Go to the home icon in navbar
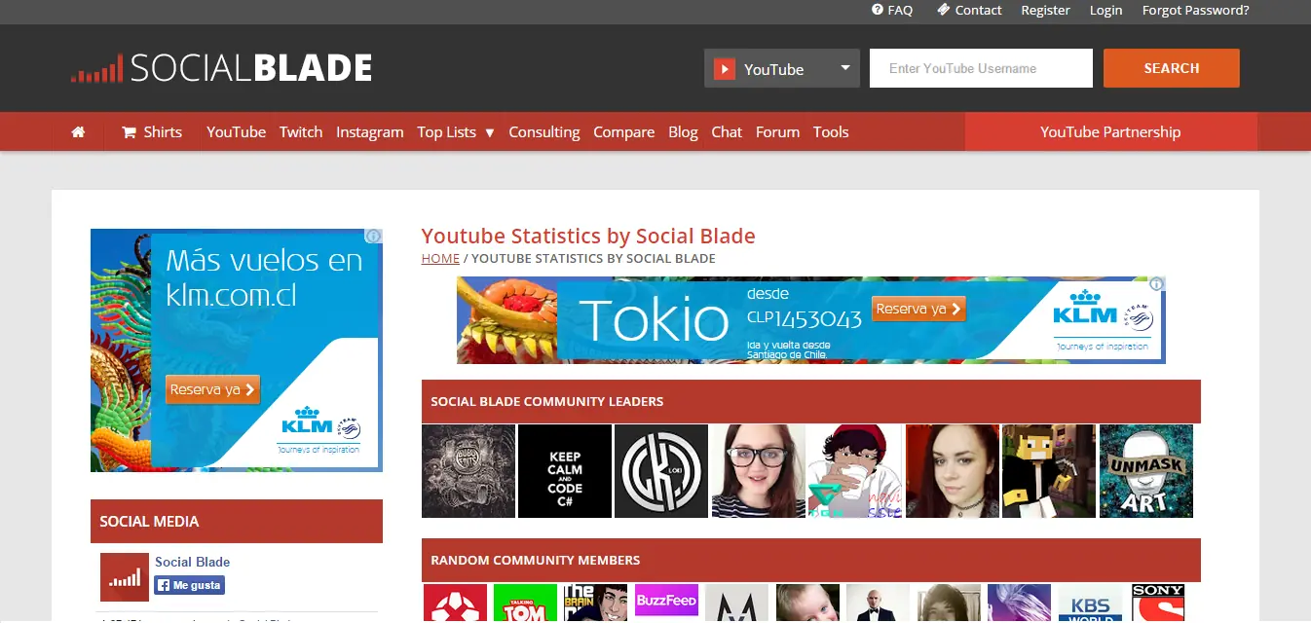 (x=79, y=132)
